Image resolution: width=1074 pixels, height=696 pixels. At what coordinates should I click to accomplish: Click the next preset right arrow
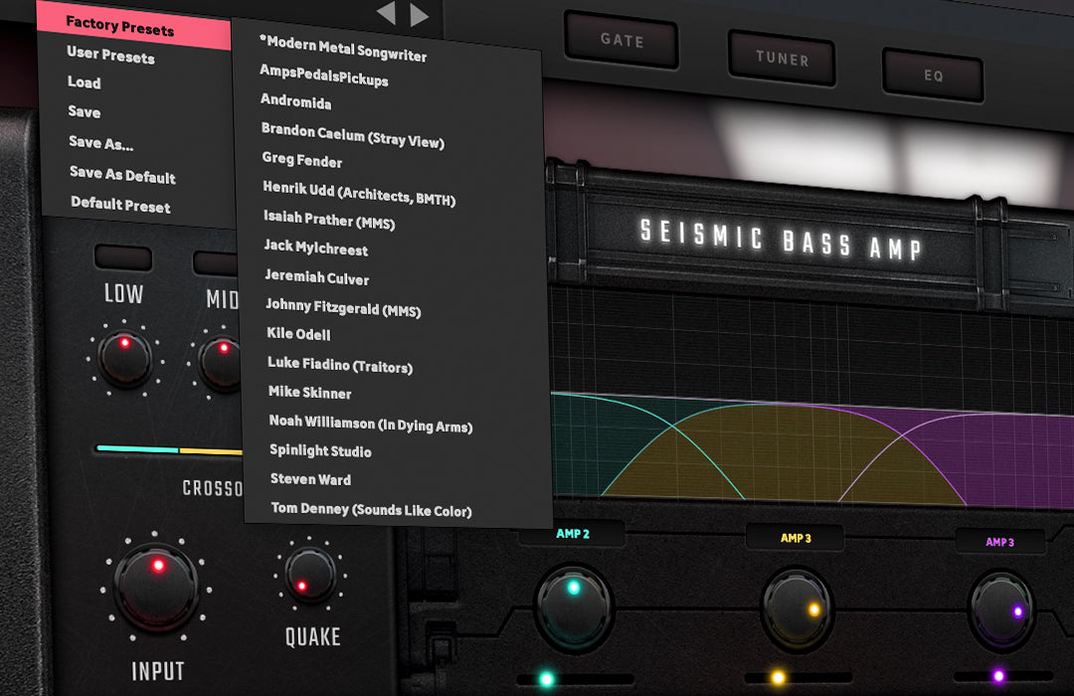(420, 15)
